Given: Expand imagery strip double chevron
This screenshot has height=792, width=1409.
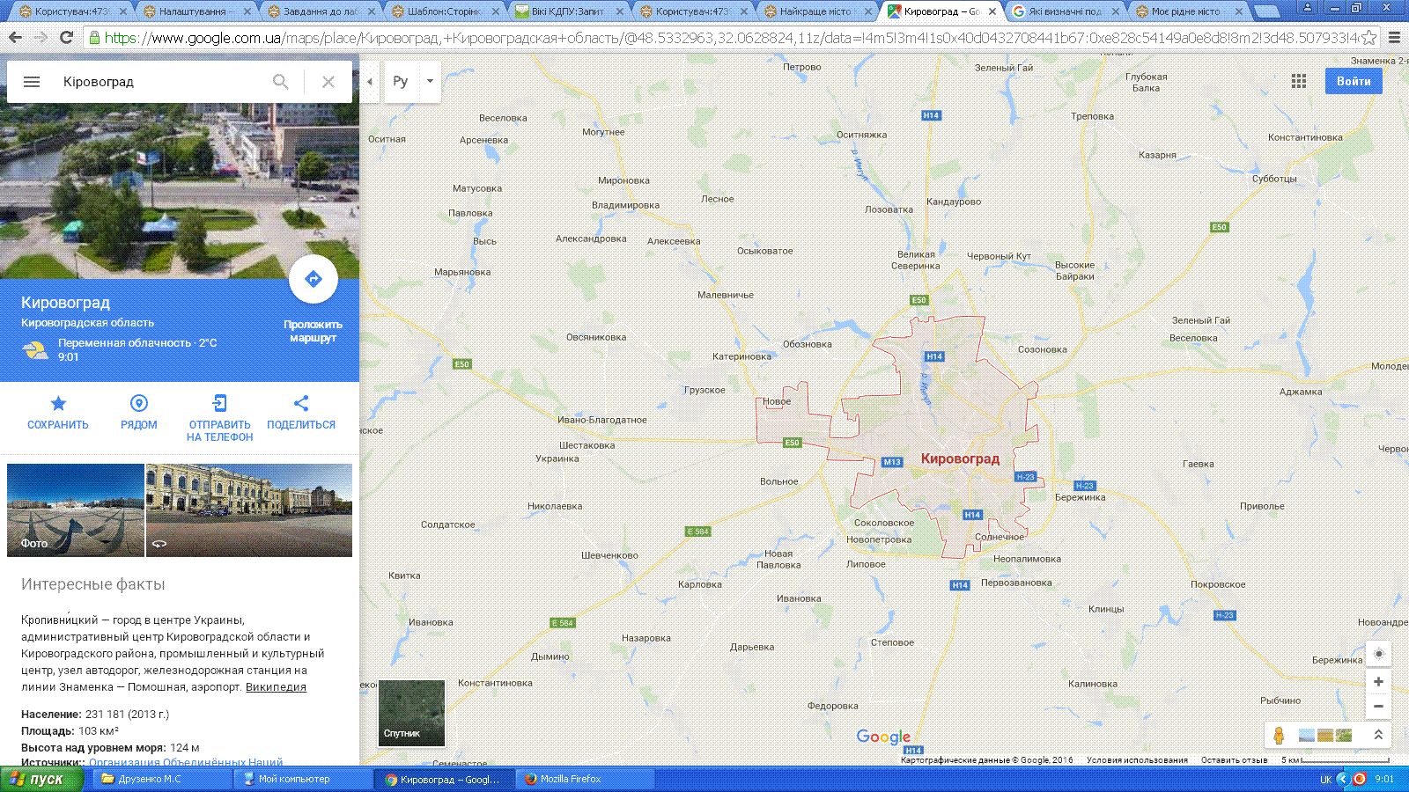Looking at the screenshot, I should [1378, 735].
